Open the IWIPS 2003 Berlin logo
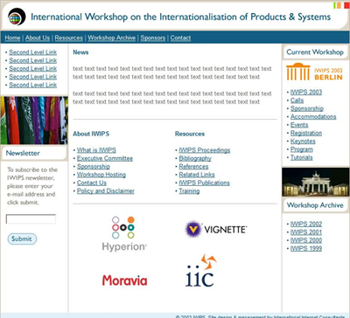 coord(314,72)
